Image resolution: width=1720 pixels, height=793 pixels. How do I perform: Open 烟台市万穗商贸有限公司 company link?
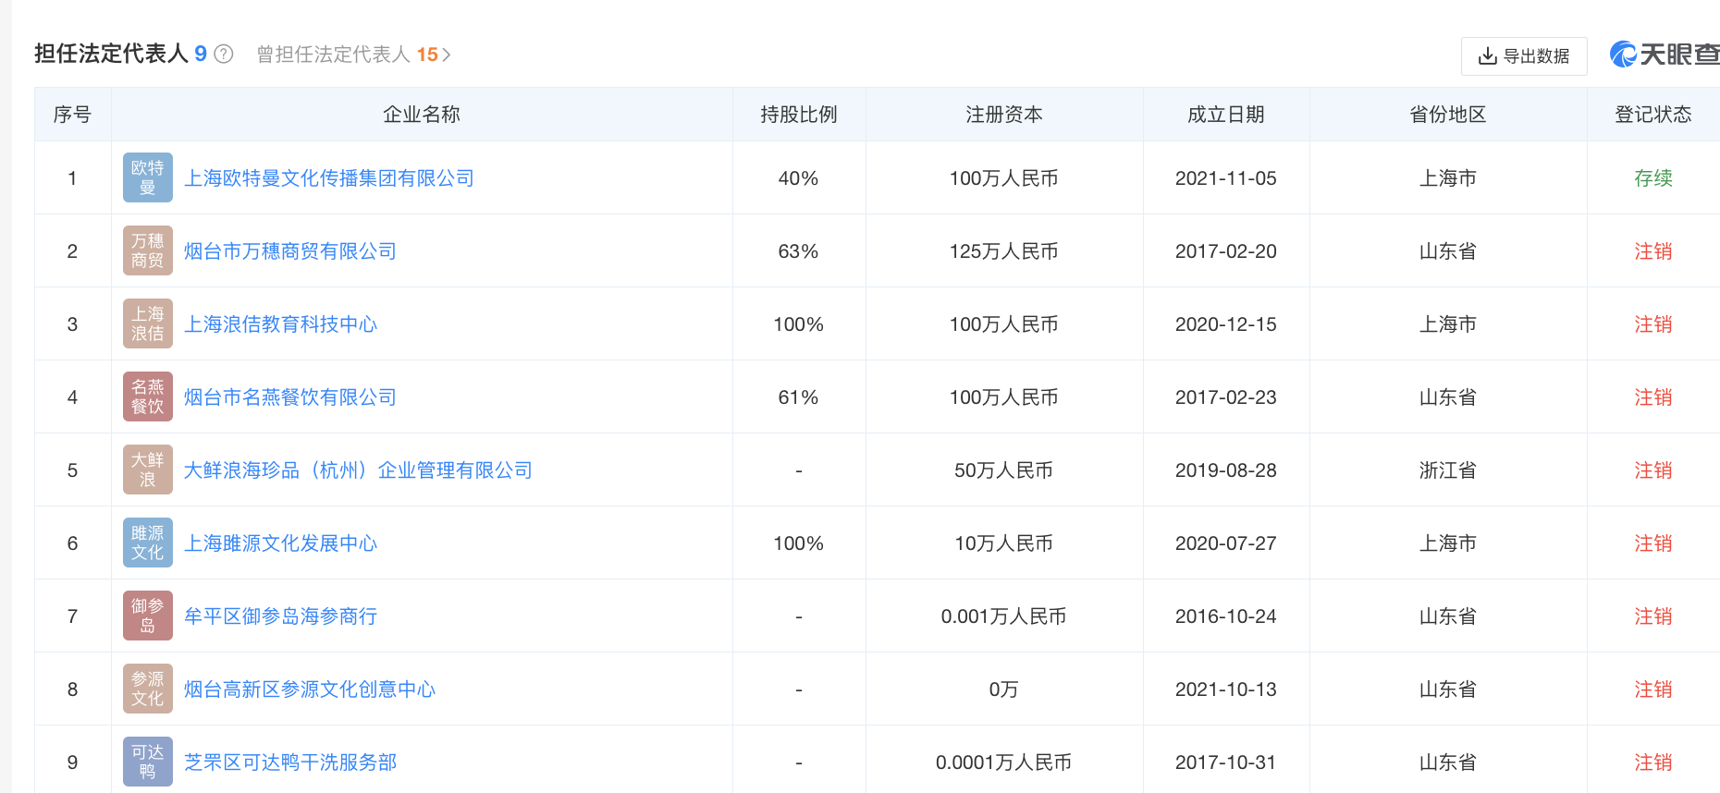(x=289, y=251)
